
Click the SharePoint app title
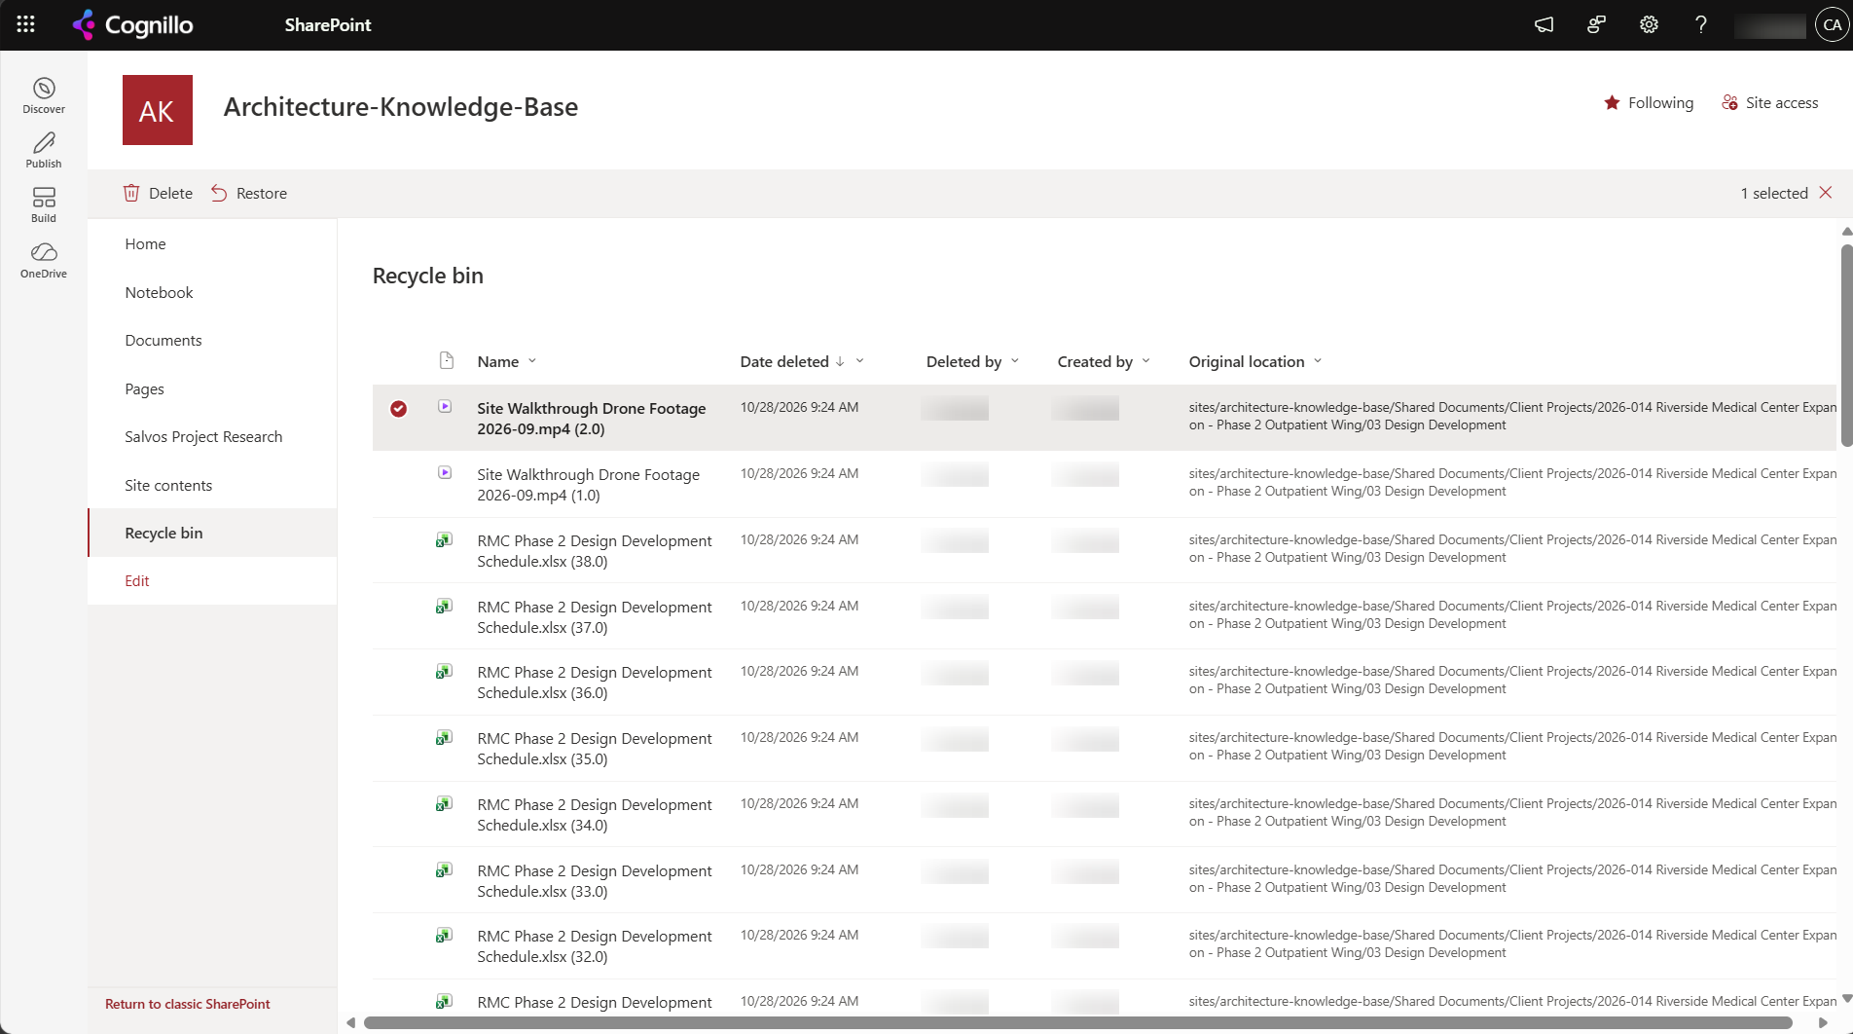pos(328,25)
